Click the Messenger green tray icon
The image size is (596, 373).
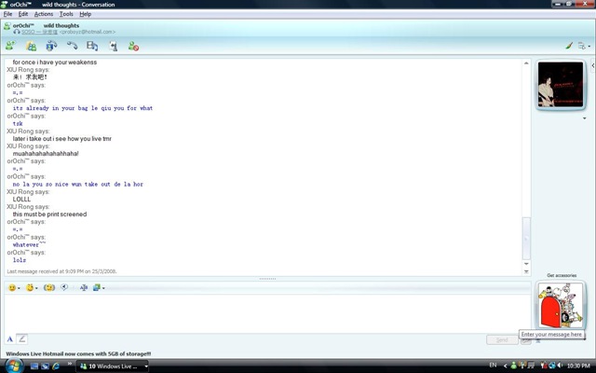pyautogui.click(x=513, y=366)
